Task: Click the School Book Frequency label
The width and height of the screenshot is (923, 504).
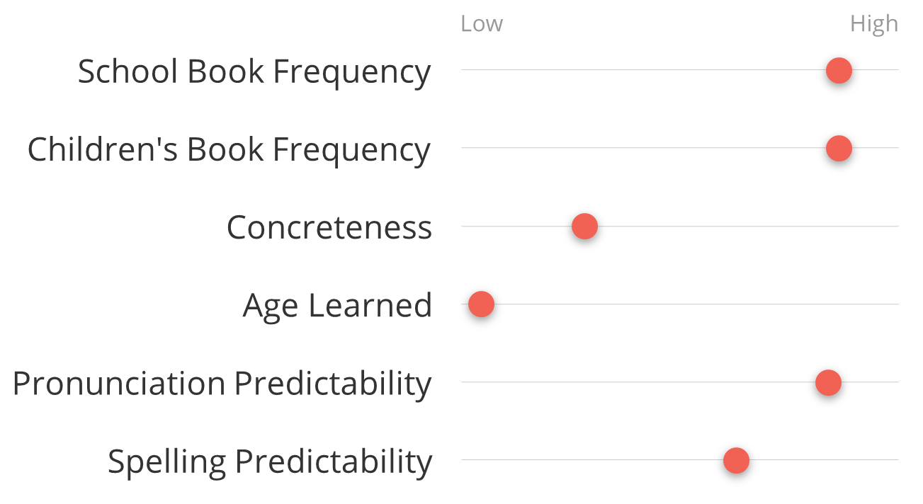Action: tap(254, 71)
